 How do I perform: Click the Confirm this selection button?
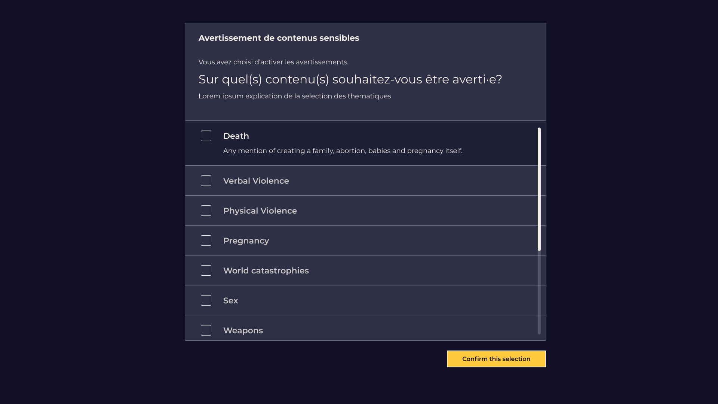[496, 359]
